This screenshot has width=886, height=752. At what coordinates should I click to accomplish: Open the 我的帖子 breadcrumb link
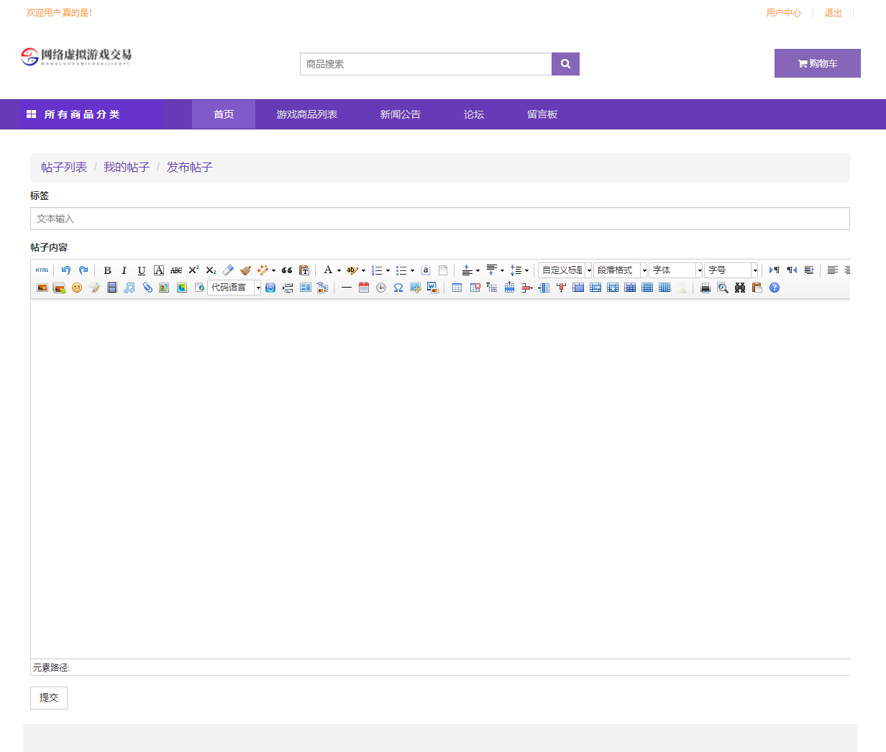127,168
